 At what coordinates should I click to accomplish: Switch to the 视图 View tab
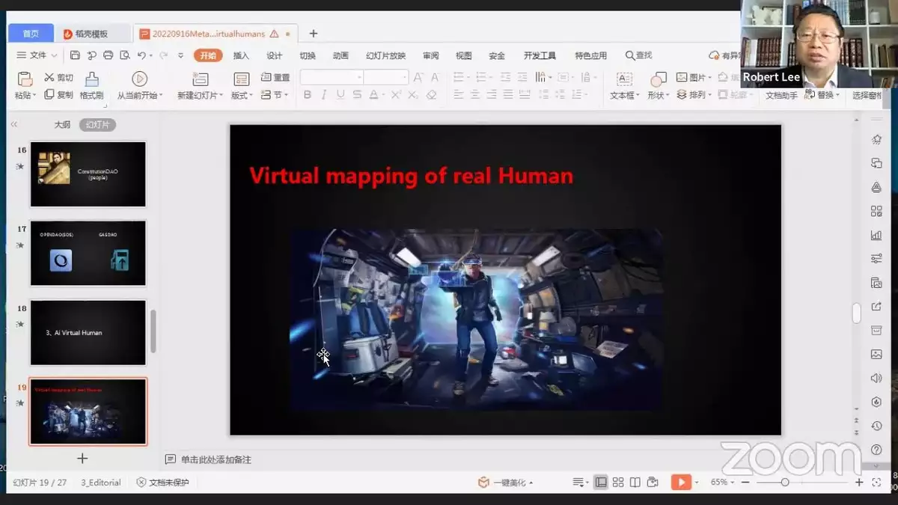(464, 55)
